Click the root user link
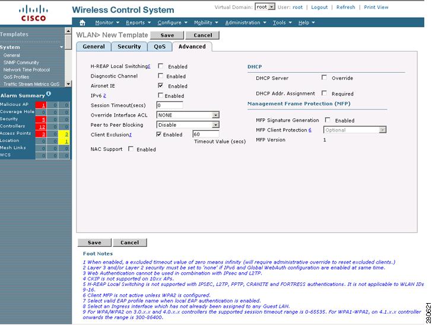The image size is (432, 325). point(297,7)
